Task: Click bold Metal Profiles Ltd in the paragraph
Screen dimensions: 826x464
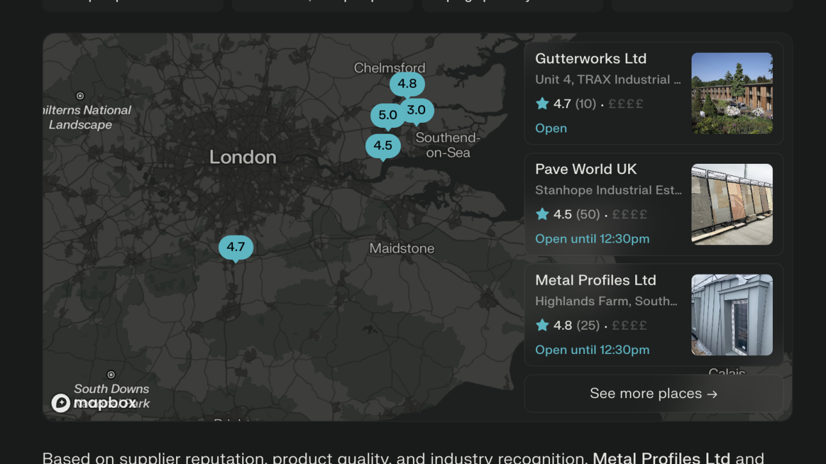Action: pos(661,457)
